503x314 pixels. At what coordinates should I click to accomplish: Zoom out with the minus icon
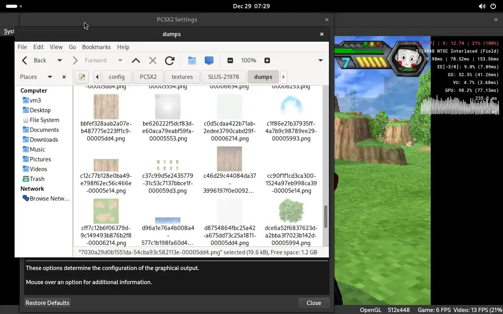[230, 60]
